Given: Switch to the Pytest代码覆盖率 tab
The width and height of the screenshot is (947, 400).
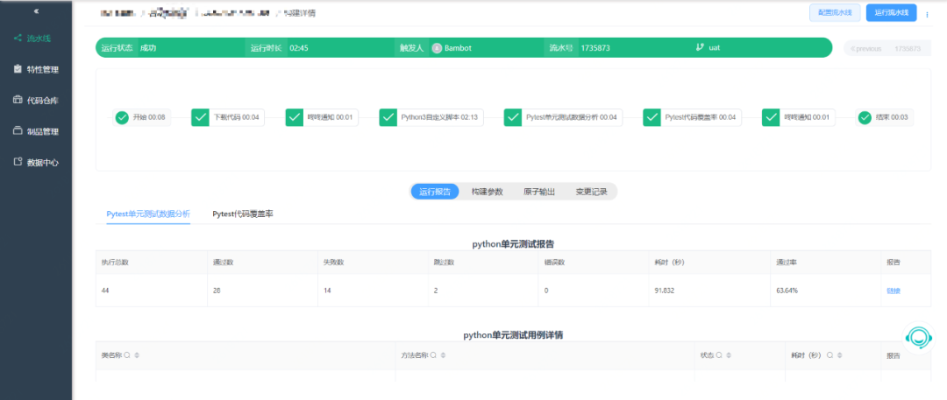Looking at the screenshot, I should point(243,214).
